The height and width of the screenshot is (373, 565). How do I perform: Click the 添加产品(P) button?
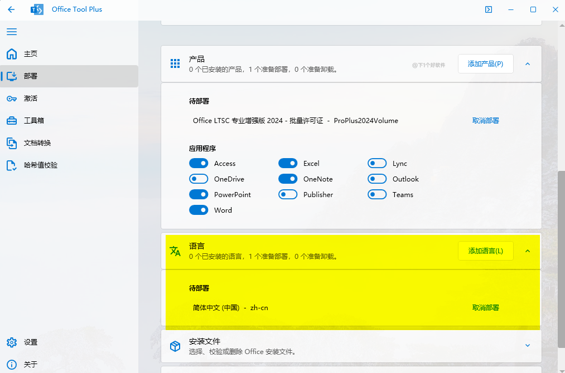[x=485, y=64]
